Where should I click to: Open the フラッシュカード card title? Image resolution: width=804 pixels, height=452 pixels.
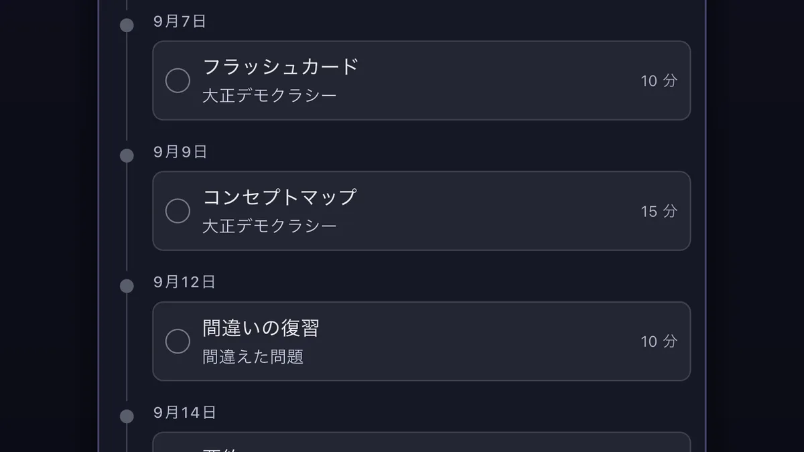tap(281, 67)
